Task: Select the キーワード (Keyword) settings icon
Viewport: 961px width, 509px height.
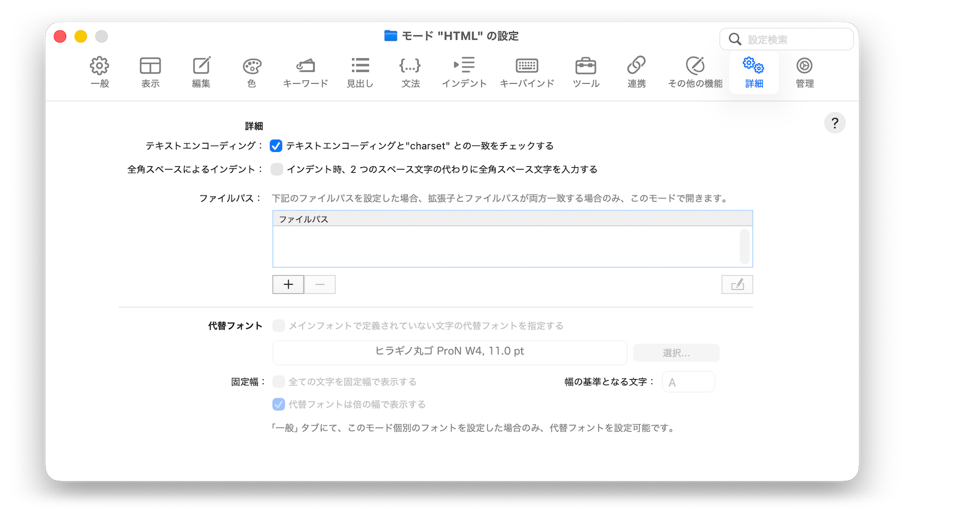Action: 305,72
